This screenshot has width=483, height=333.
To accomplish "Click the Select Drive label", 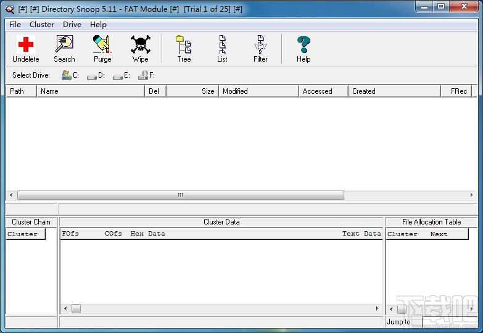I will tap(31, 75).
